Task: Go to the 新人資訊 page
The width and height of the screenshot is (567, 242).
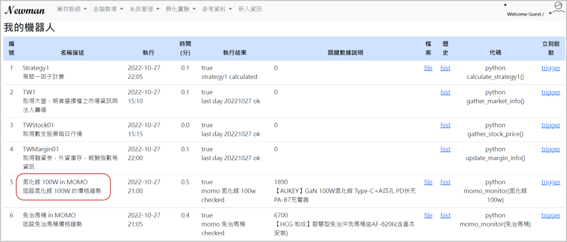Action: pos(250,9)
